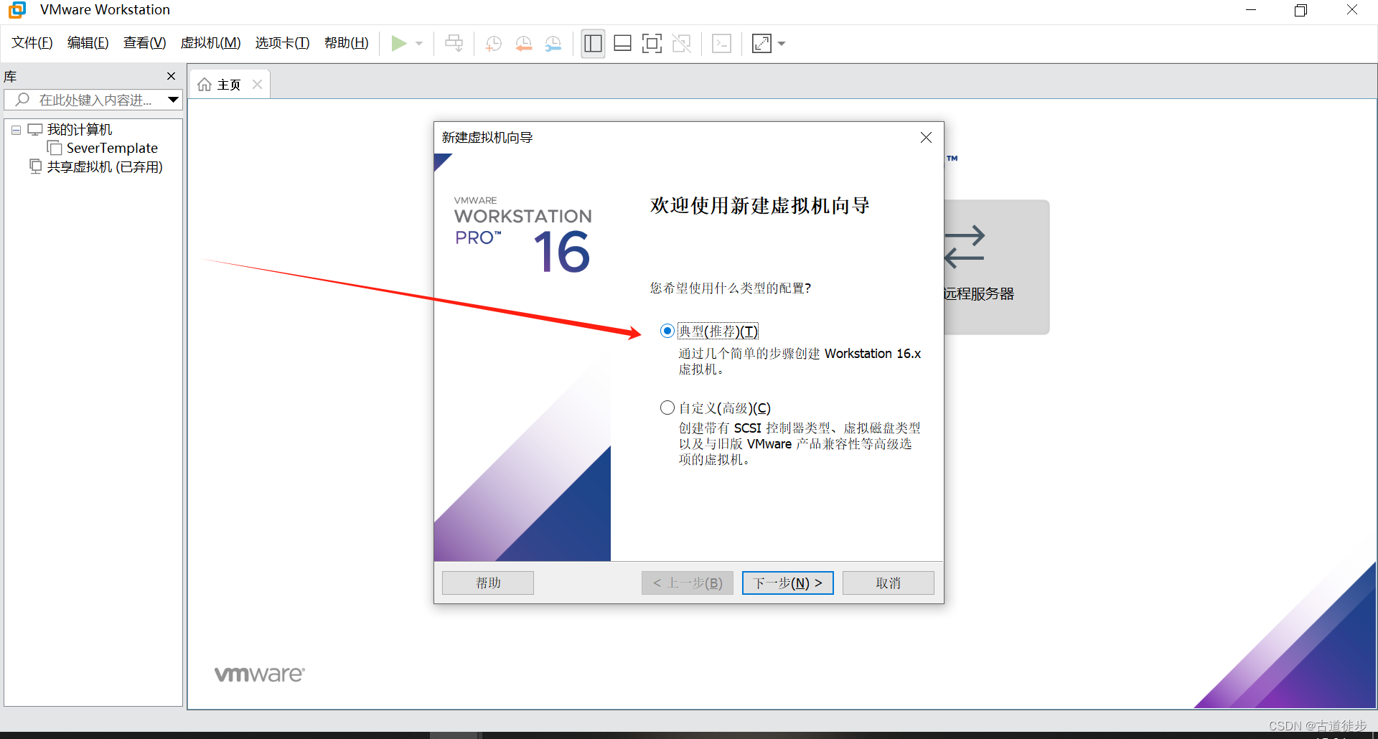Image resolution: width=1378 pixels, height=739 pixels.
Task: Click the 下一步(N) next button
Action: (788, 583)
